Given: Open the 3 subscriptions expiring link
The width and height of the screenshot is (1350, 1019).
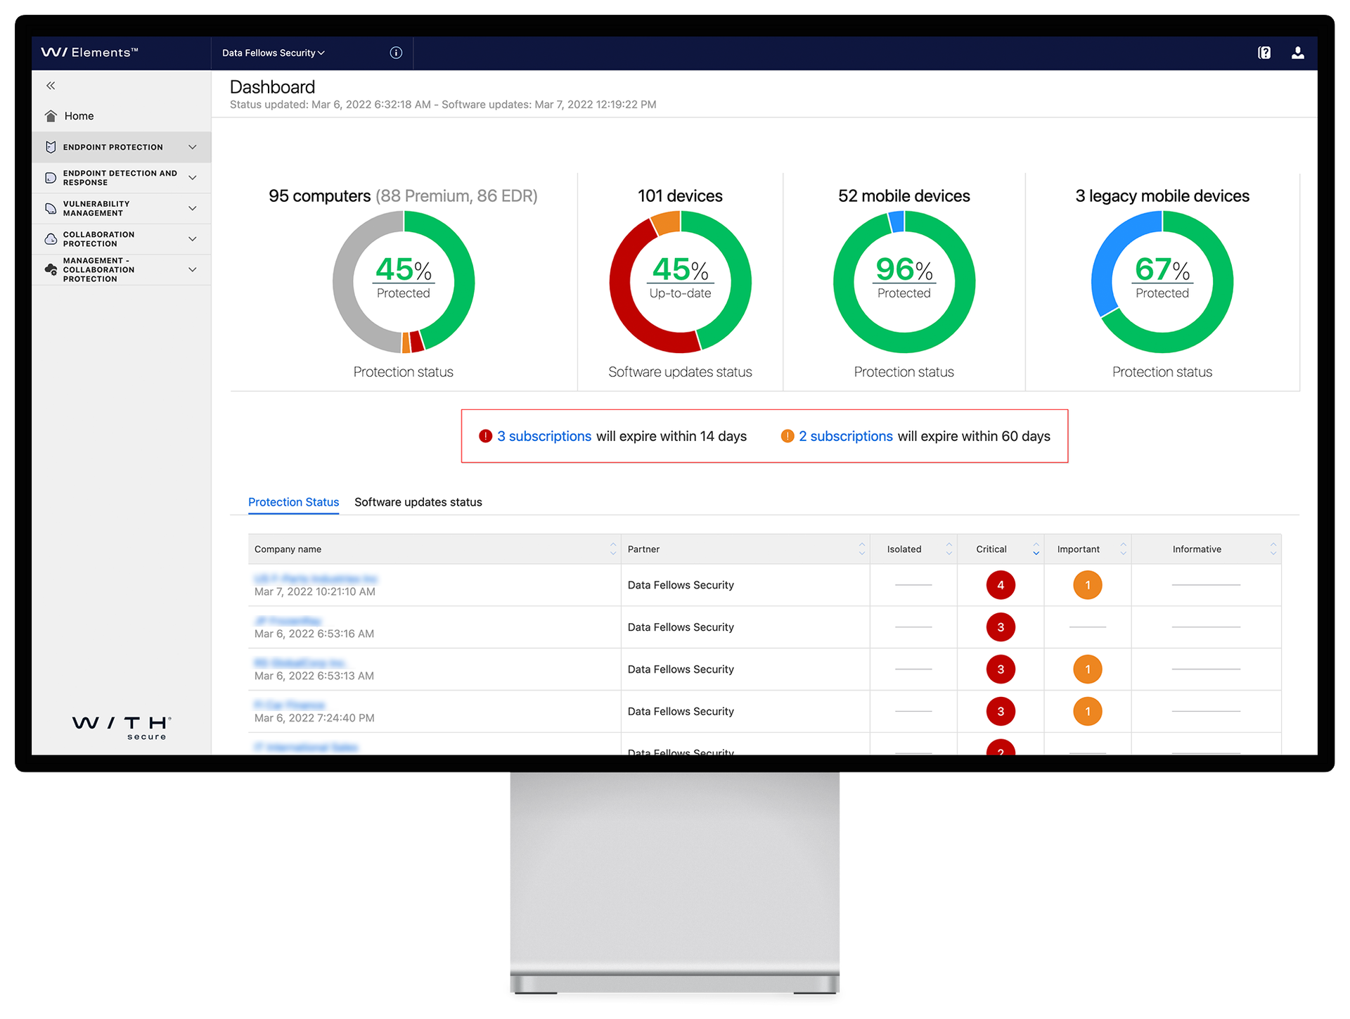Looking at the screenshot, I should click(544, 436).
